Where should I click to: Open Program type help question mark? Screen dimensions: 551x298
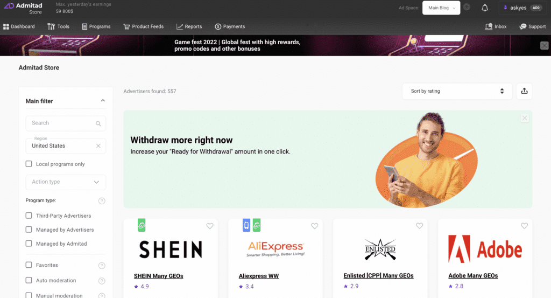pos(102,201)
